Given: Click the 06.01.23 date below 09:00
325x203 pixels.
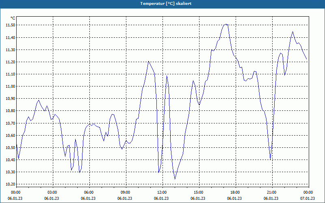Looking at the screenshot, I should tap(125, 199).
